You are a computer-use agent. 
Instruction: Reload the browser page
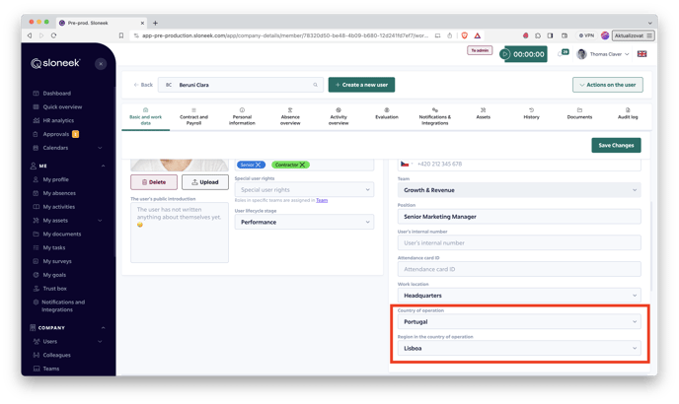click(53, 35)
